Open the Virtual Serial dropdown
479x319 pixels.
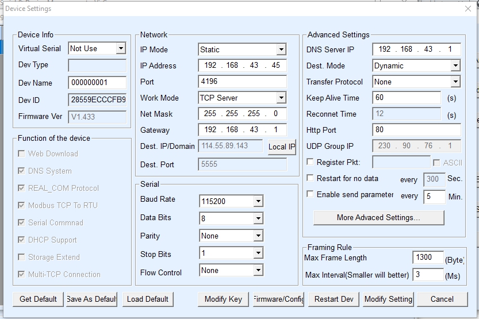point(120,49)
